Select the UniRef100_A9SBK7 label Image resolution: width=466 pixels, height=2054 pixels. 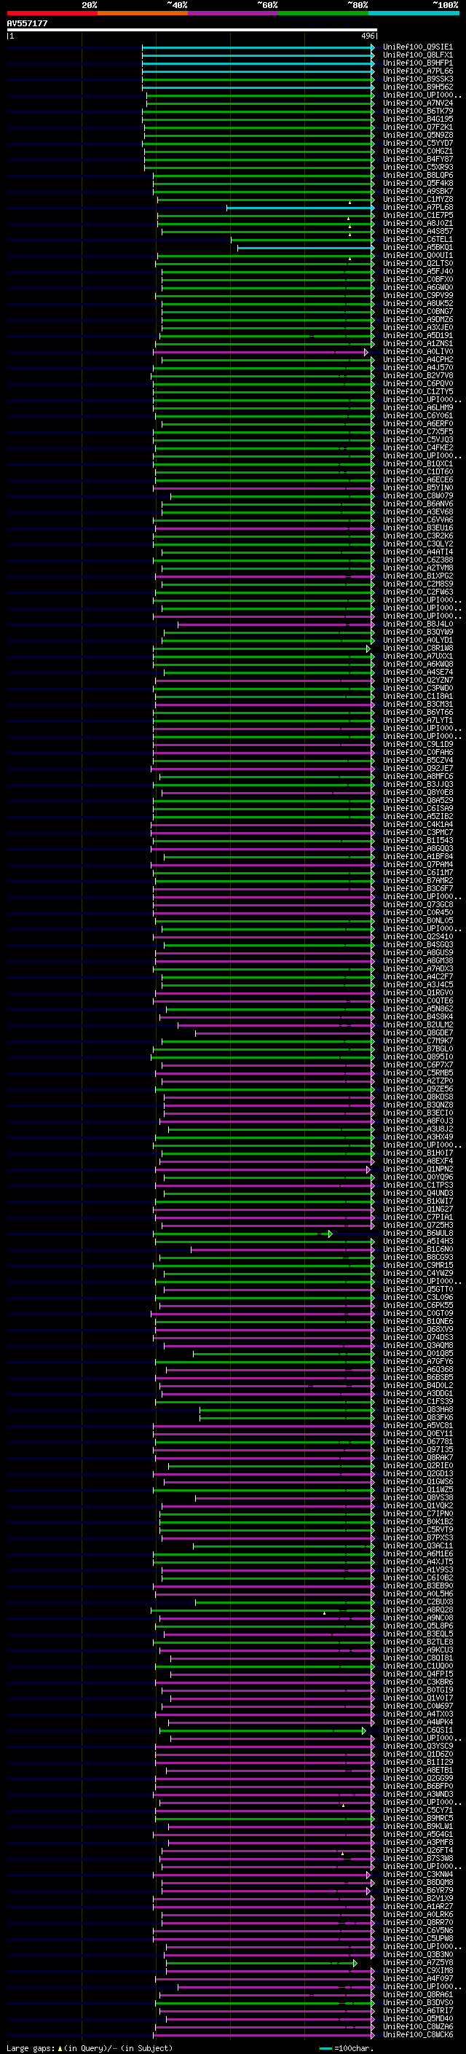(417, 192)
